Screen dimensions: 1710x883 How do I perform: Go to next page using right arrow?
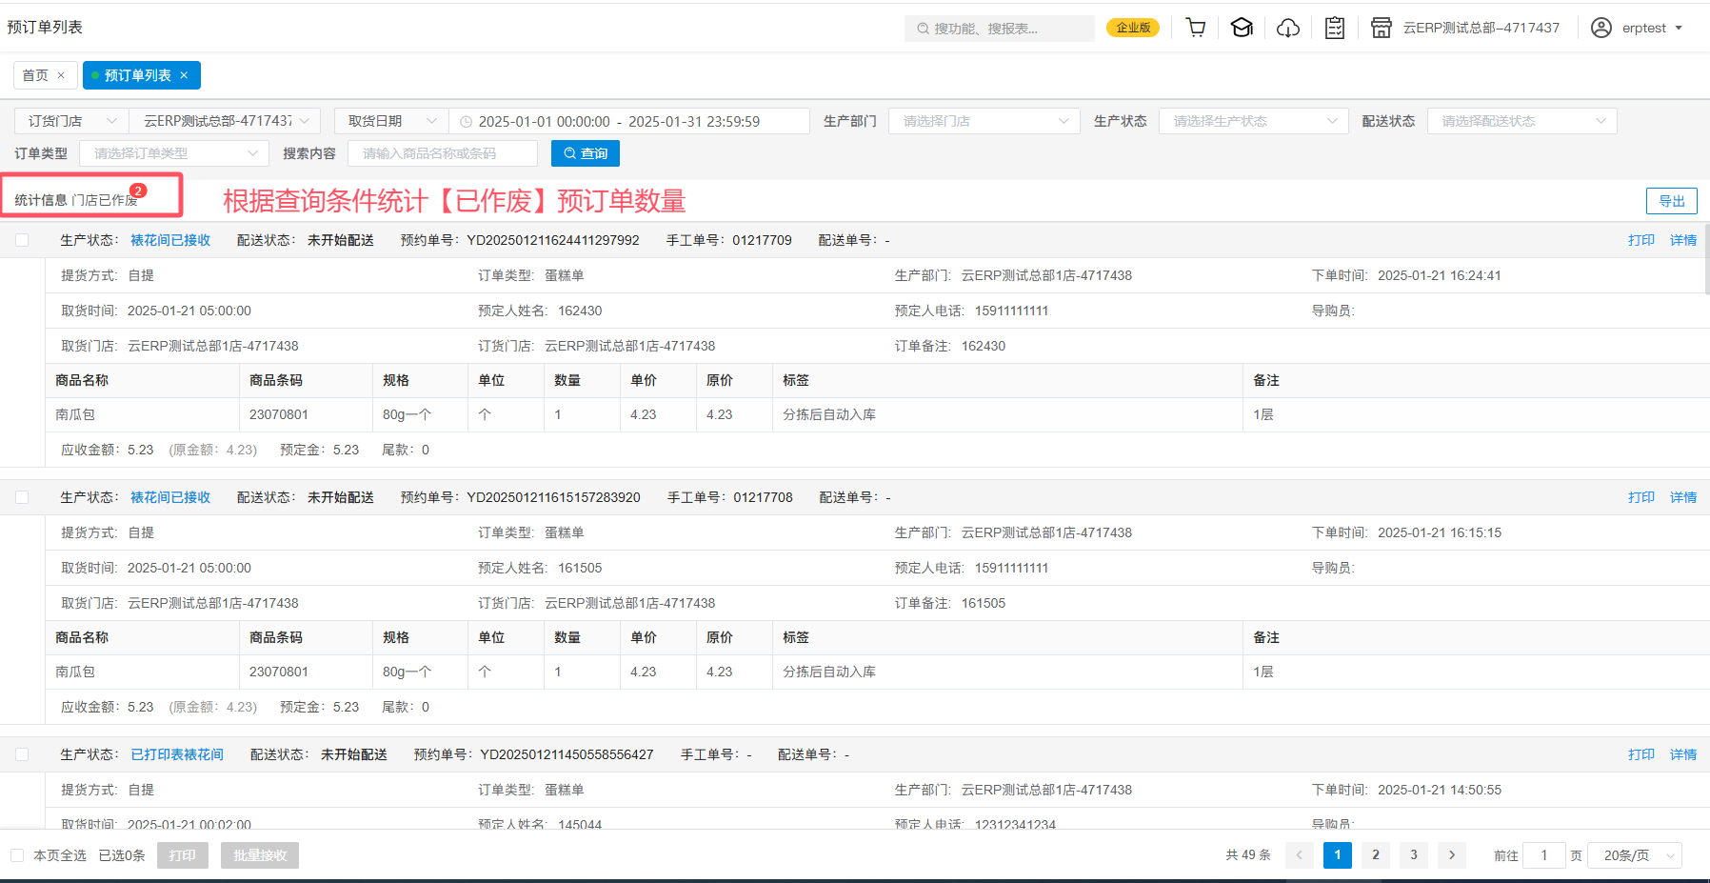1452,854
